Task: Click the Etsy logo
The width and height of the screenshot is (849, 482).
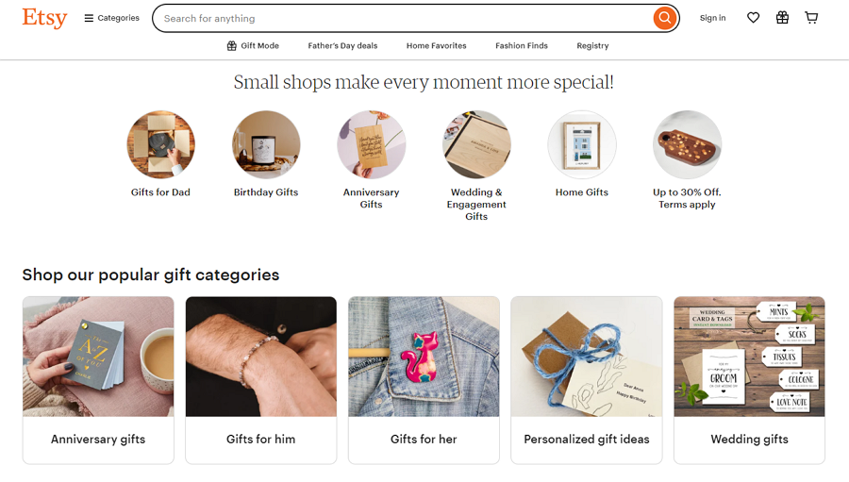Action: [x=44, y=18]
